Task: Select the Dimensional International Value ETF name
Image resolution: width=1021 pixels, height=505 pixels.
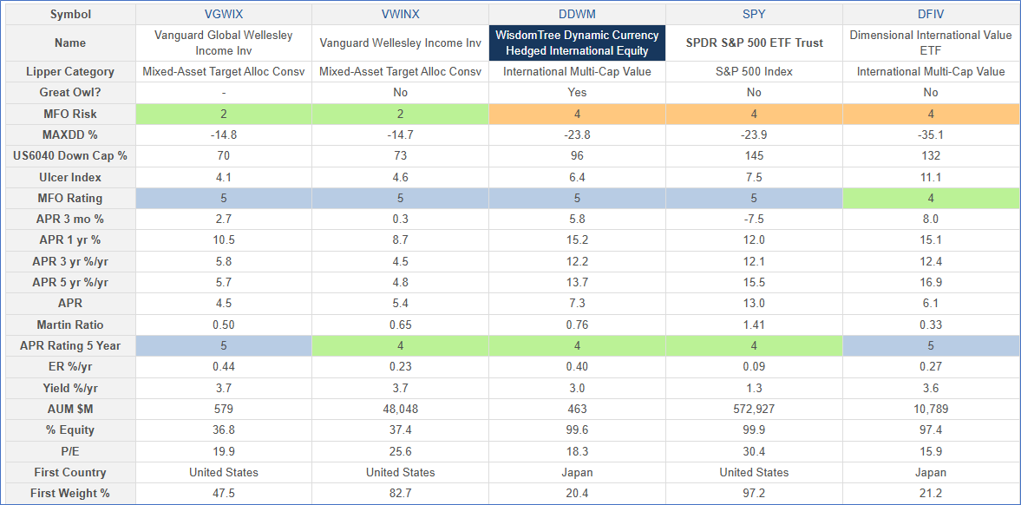Action: point(930,43)
